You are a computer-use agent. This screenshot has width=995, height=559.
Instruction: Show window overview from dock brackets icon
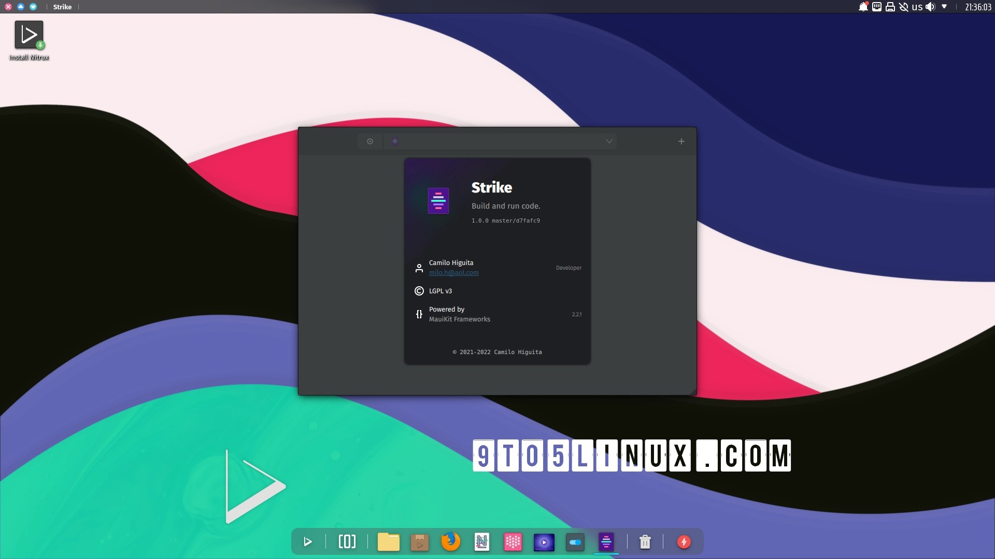347,542
